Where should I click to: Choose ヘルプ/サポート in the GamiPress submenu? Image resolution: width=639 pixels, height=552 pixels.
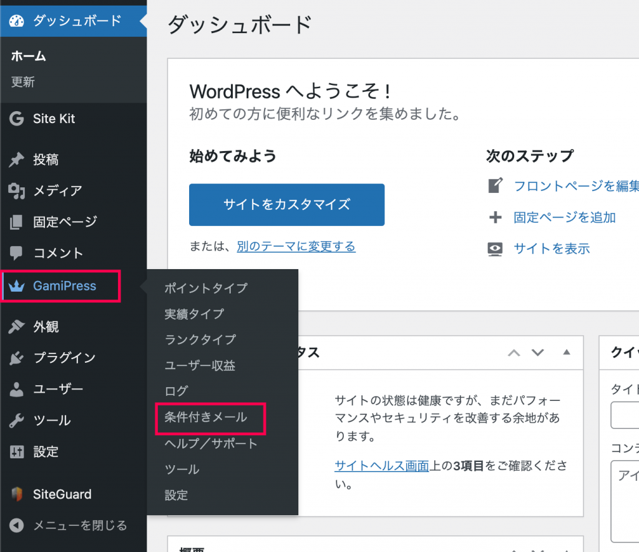tap(211, 443)
